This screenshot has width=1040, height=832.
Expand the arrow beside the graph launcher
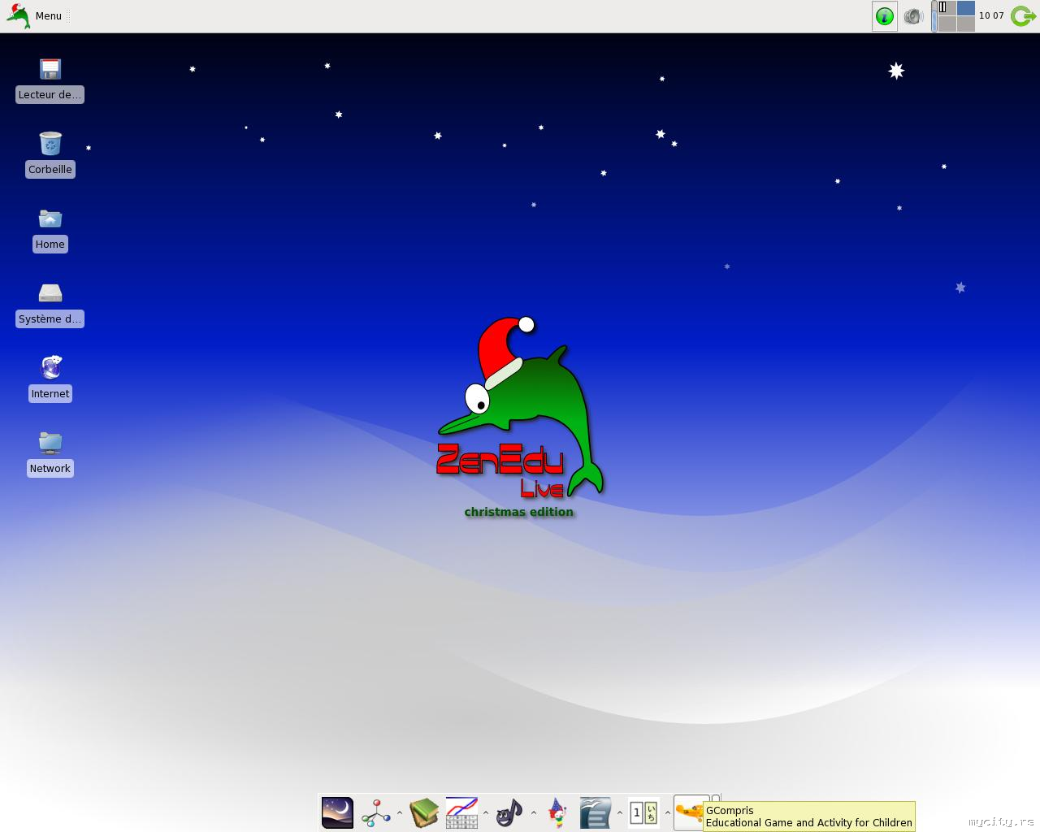point(486,812)
